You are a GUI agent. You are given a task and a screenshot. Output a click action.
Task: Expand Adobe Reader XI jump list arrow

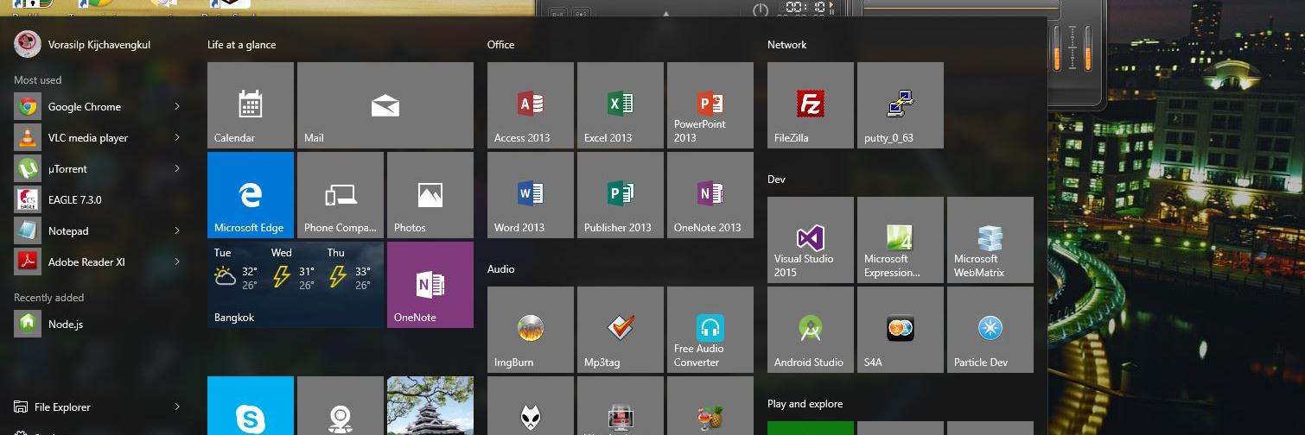177,262
